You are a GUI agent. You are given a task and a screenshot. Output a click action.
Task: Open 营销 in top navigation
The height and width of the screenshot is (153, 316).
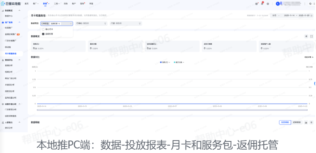pos(82,4)
